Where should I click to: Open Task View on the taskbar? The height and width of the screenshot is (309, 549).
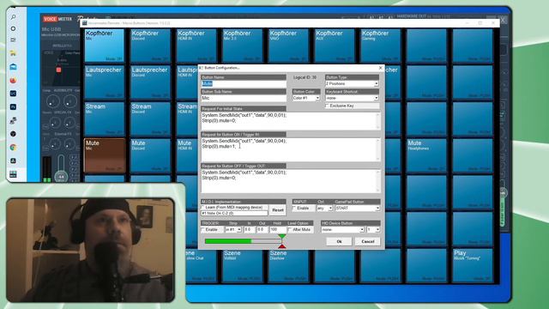(14, 40)
